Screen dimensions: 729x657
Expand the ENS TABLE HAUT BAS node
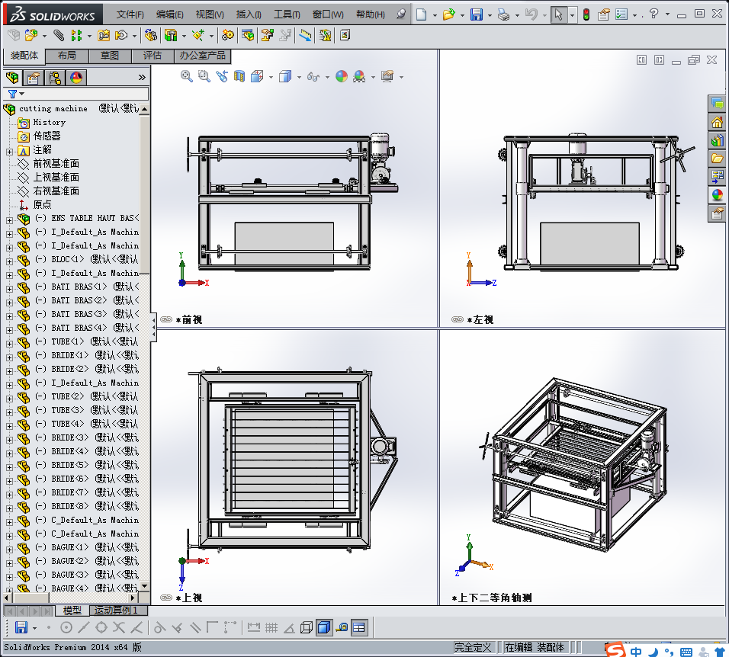point(9,220)
